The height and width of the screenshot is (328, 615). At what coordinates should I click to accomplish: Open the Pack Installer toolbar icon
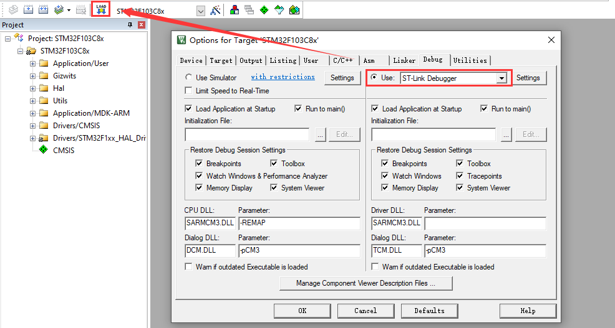[294, 10]
